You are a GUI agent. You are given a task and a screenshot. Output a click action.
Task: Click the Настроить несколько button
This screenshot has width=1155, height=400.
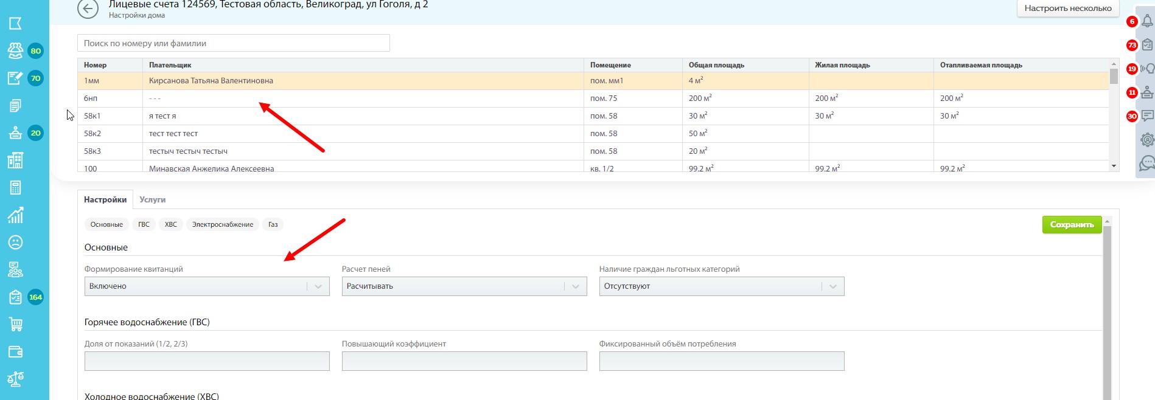[x=1067, y=9]
